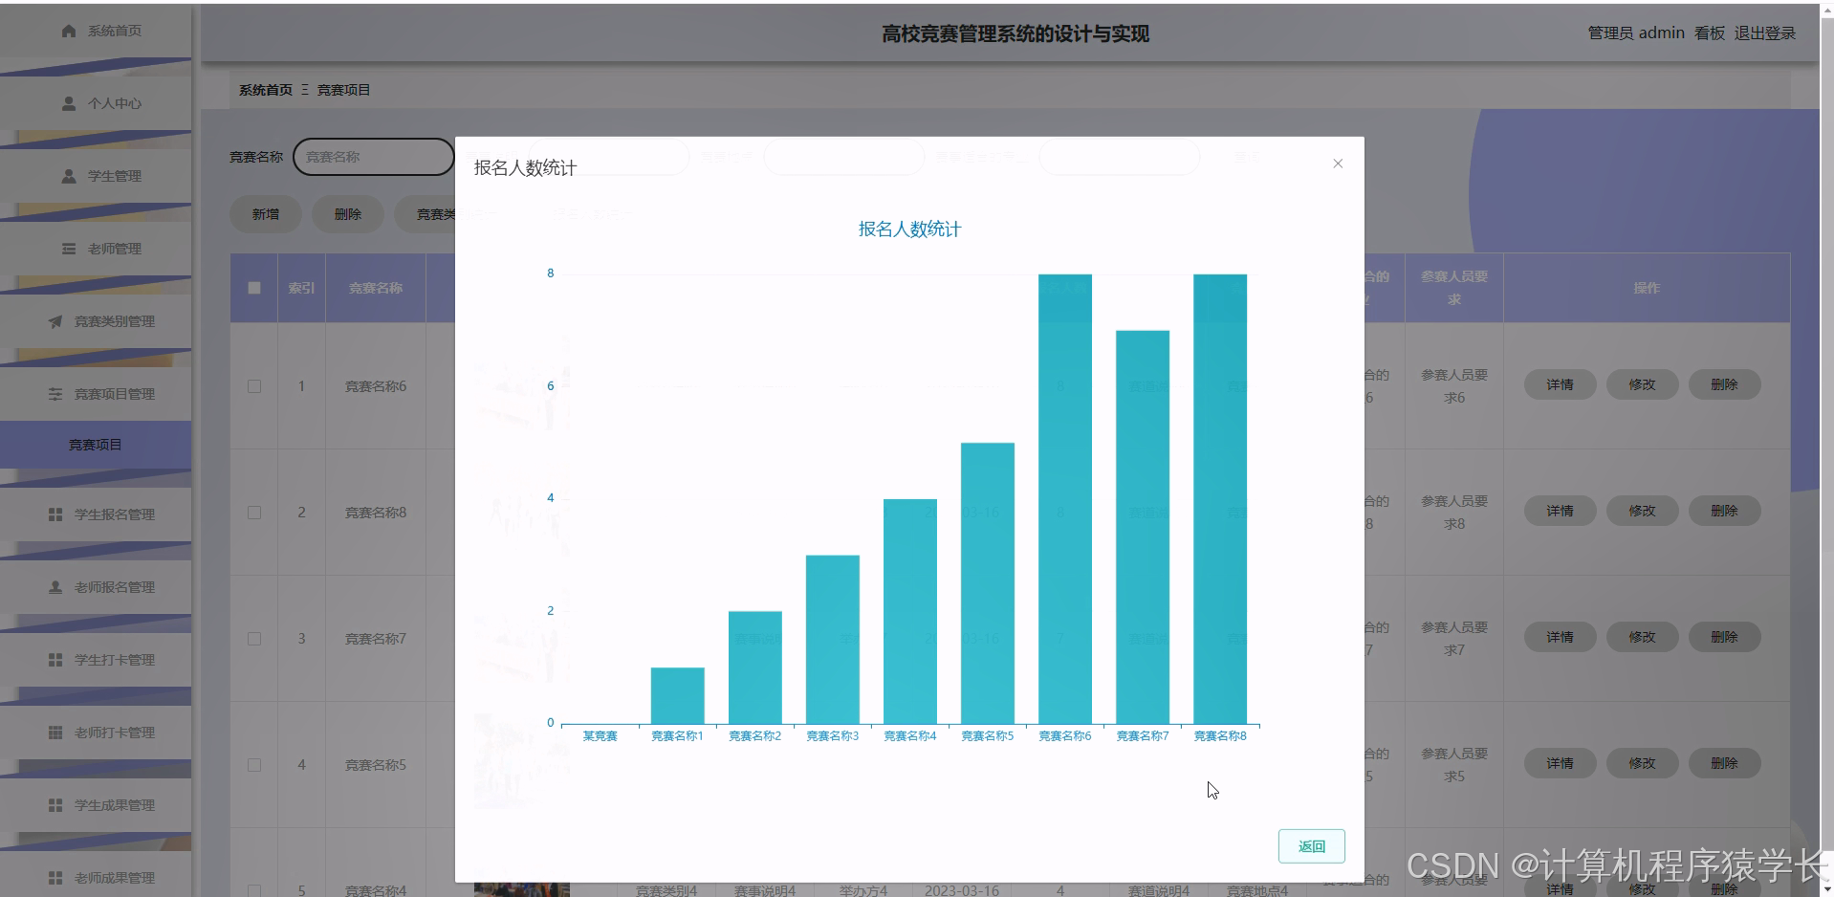Viewport: 1834px width, 897px height.
Task: Click 系统首页 in the breadcrumb
Action: coord(266,90)
